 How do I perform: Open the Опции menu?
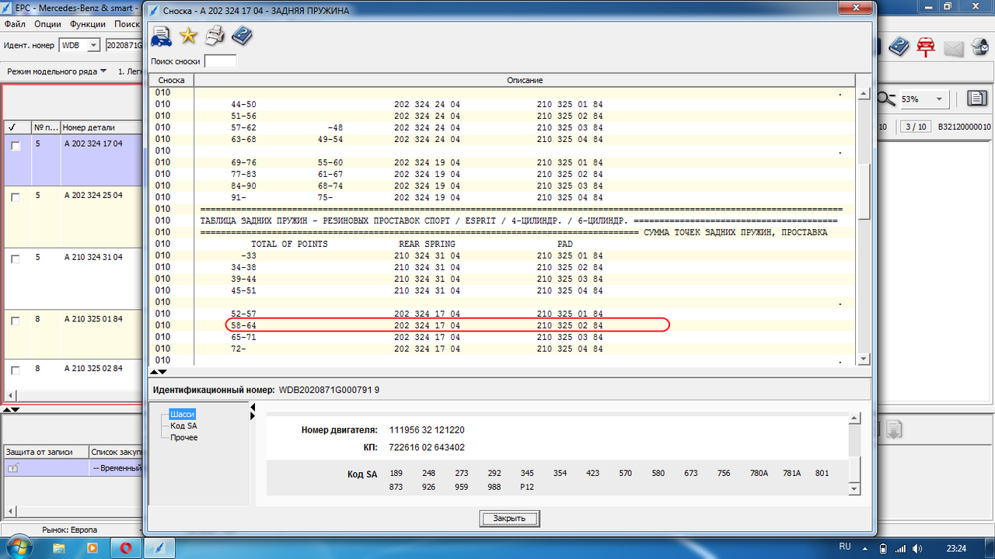coord(48,25)
